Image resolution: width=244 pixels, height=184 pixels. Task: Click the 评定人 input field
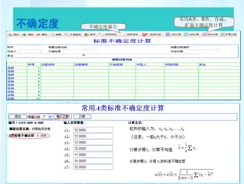click(30, 51)
